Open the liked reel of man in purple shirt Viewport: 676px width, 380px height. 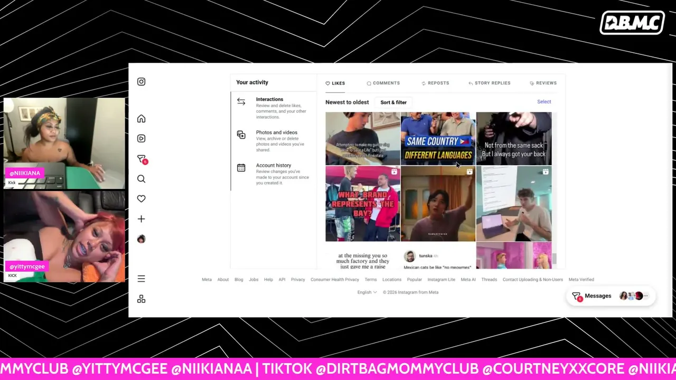(438, 204)
